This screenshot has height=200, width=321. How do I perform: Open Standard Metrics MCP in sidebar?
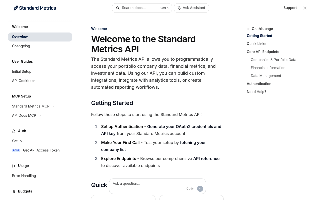click(x=31, y=106)
